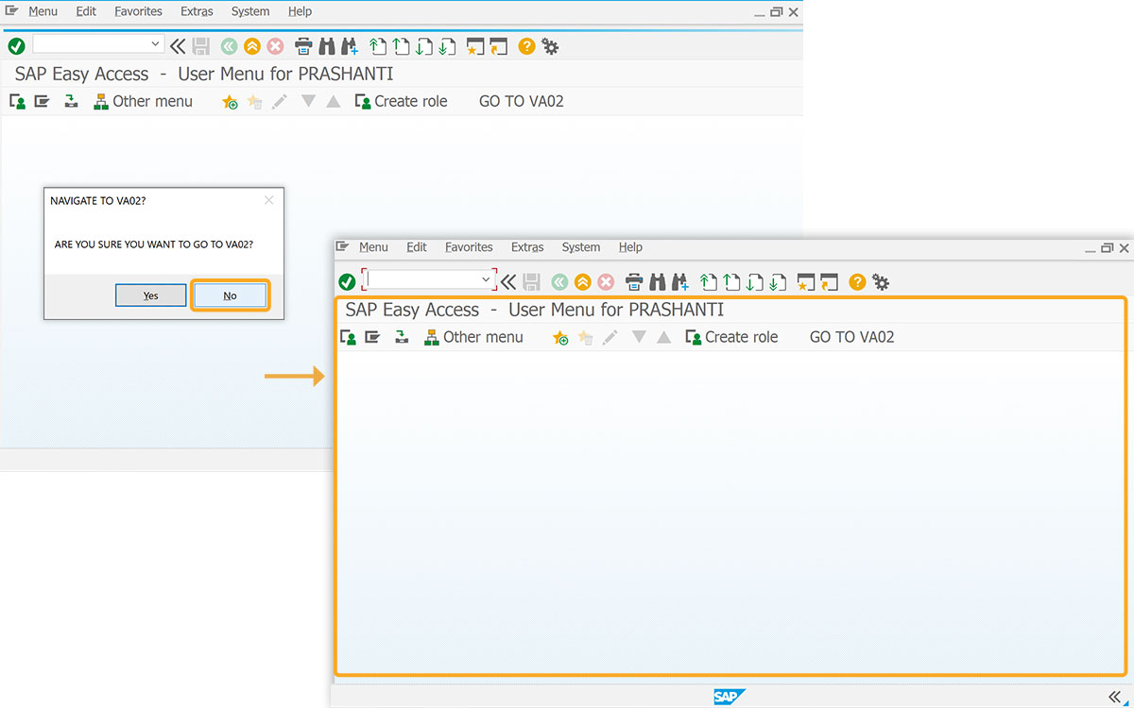Click the Save icon in front window toolbar
Image resolution: width=1134 pixels, height=708 pixels.
(x=532, y=281)
